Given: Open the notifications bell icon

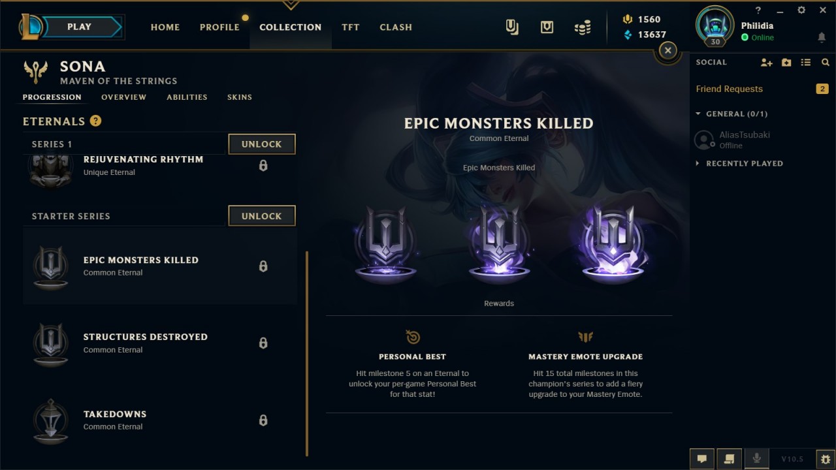Looking at the screenshot, I should tap(822, 38).
